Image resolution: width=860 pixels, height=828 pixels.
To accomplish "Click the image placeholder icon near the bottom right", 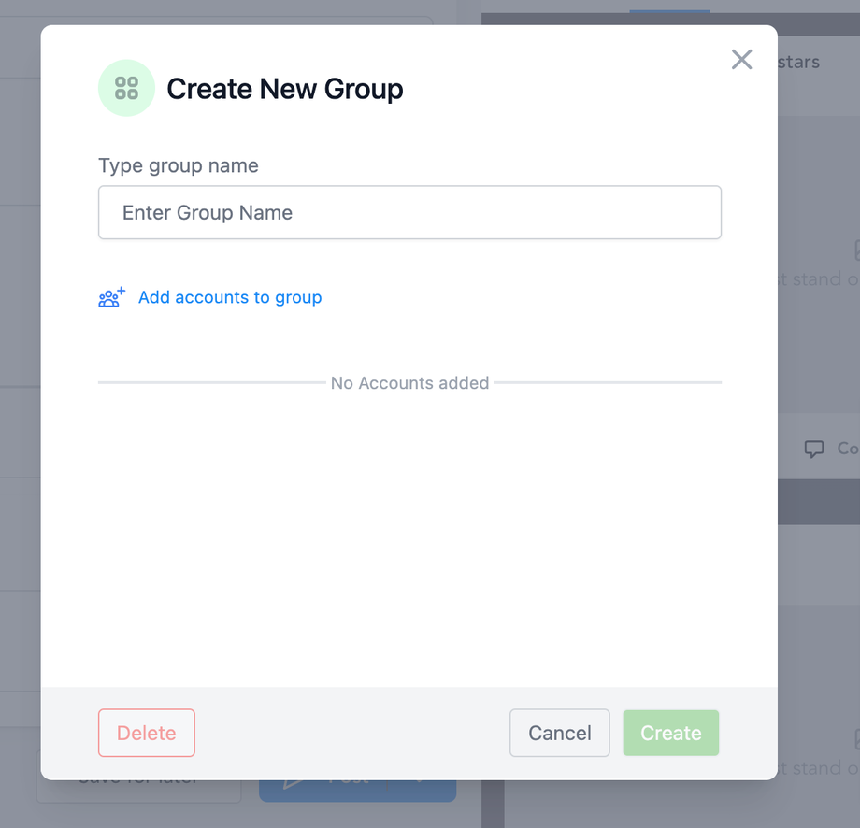I will pyautogui.click(x=856, y=738).
